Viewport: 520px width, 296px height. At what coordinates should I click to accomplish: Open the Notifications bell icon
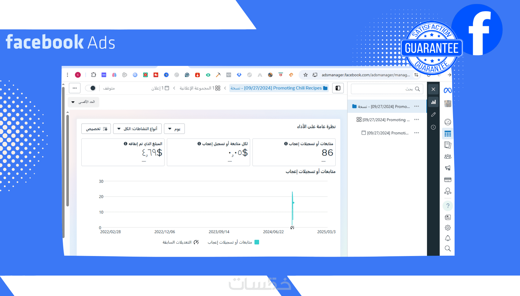448,238
